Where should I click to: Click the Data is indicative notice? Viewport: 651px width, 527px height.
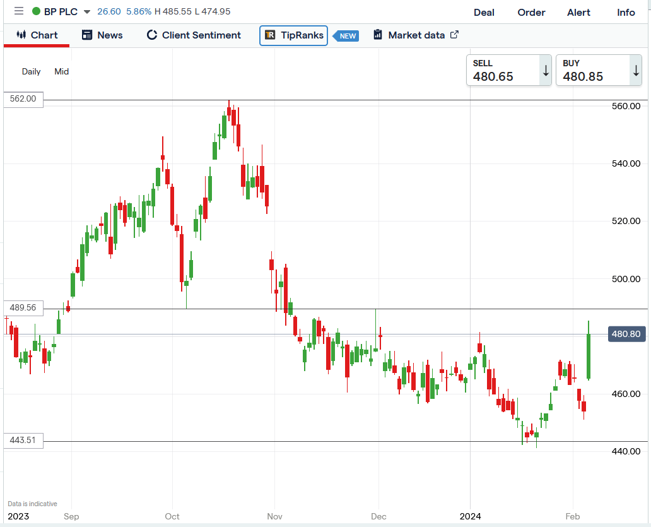coord(32,504)
